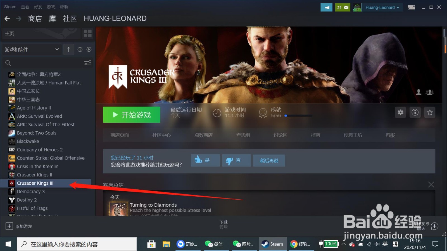The image size is (447, 251).
Task: Open Microsoft Store from taskbar
Action: (151, 244)
